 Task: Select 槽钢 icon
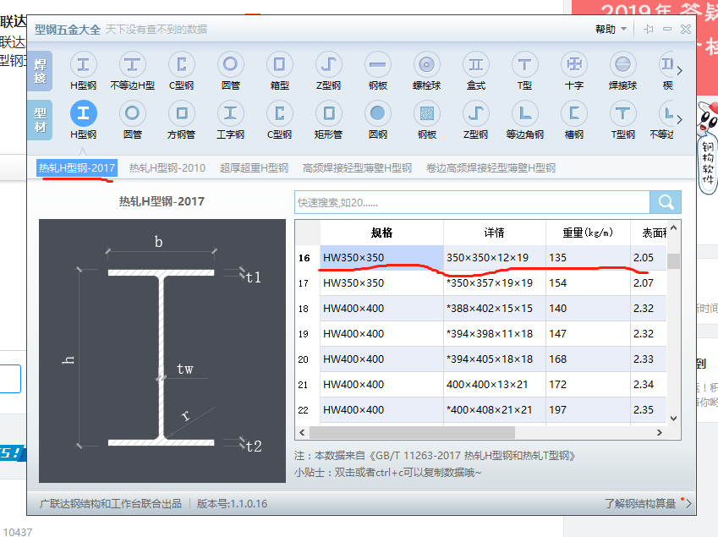click(x=573, y=113)
